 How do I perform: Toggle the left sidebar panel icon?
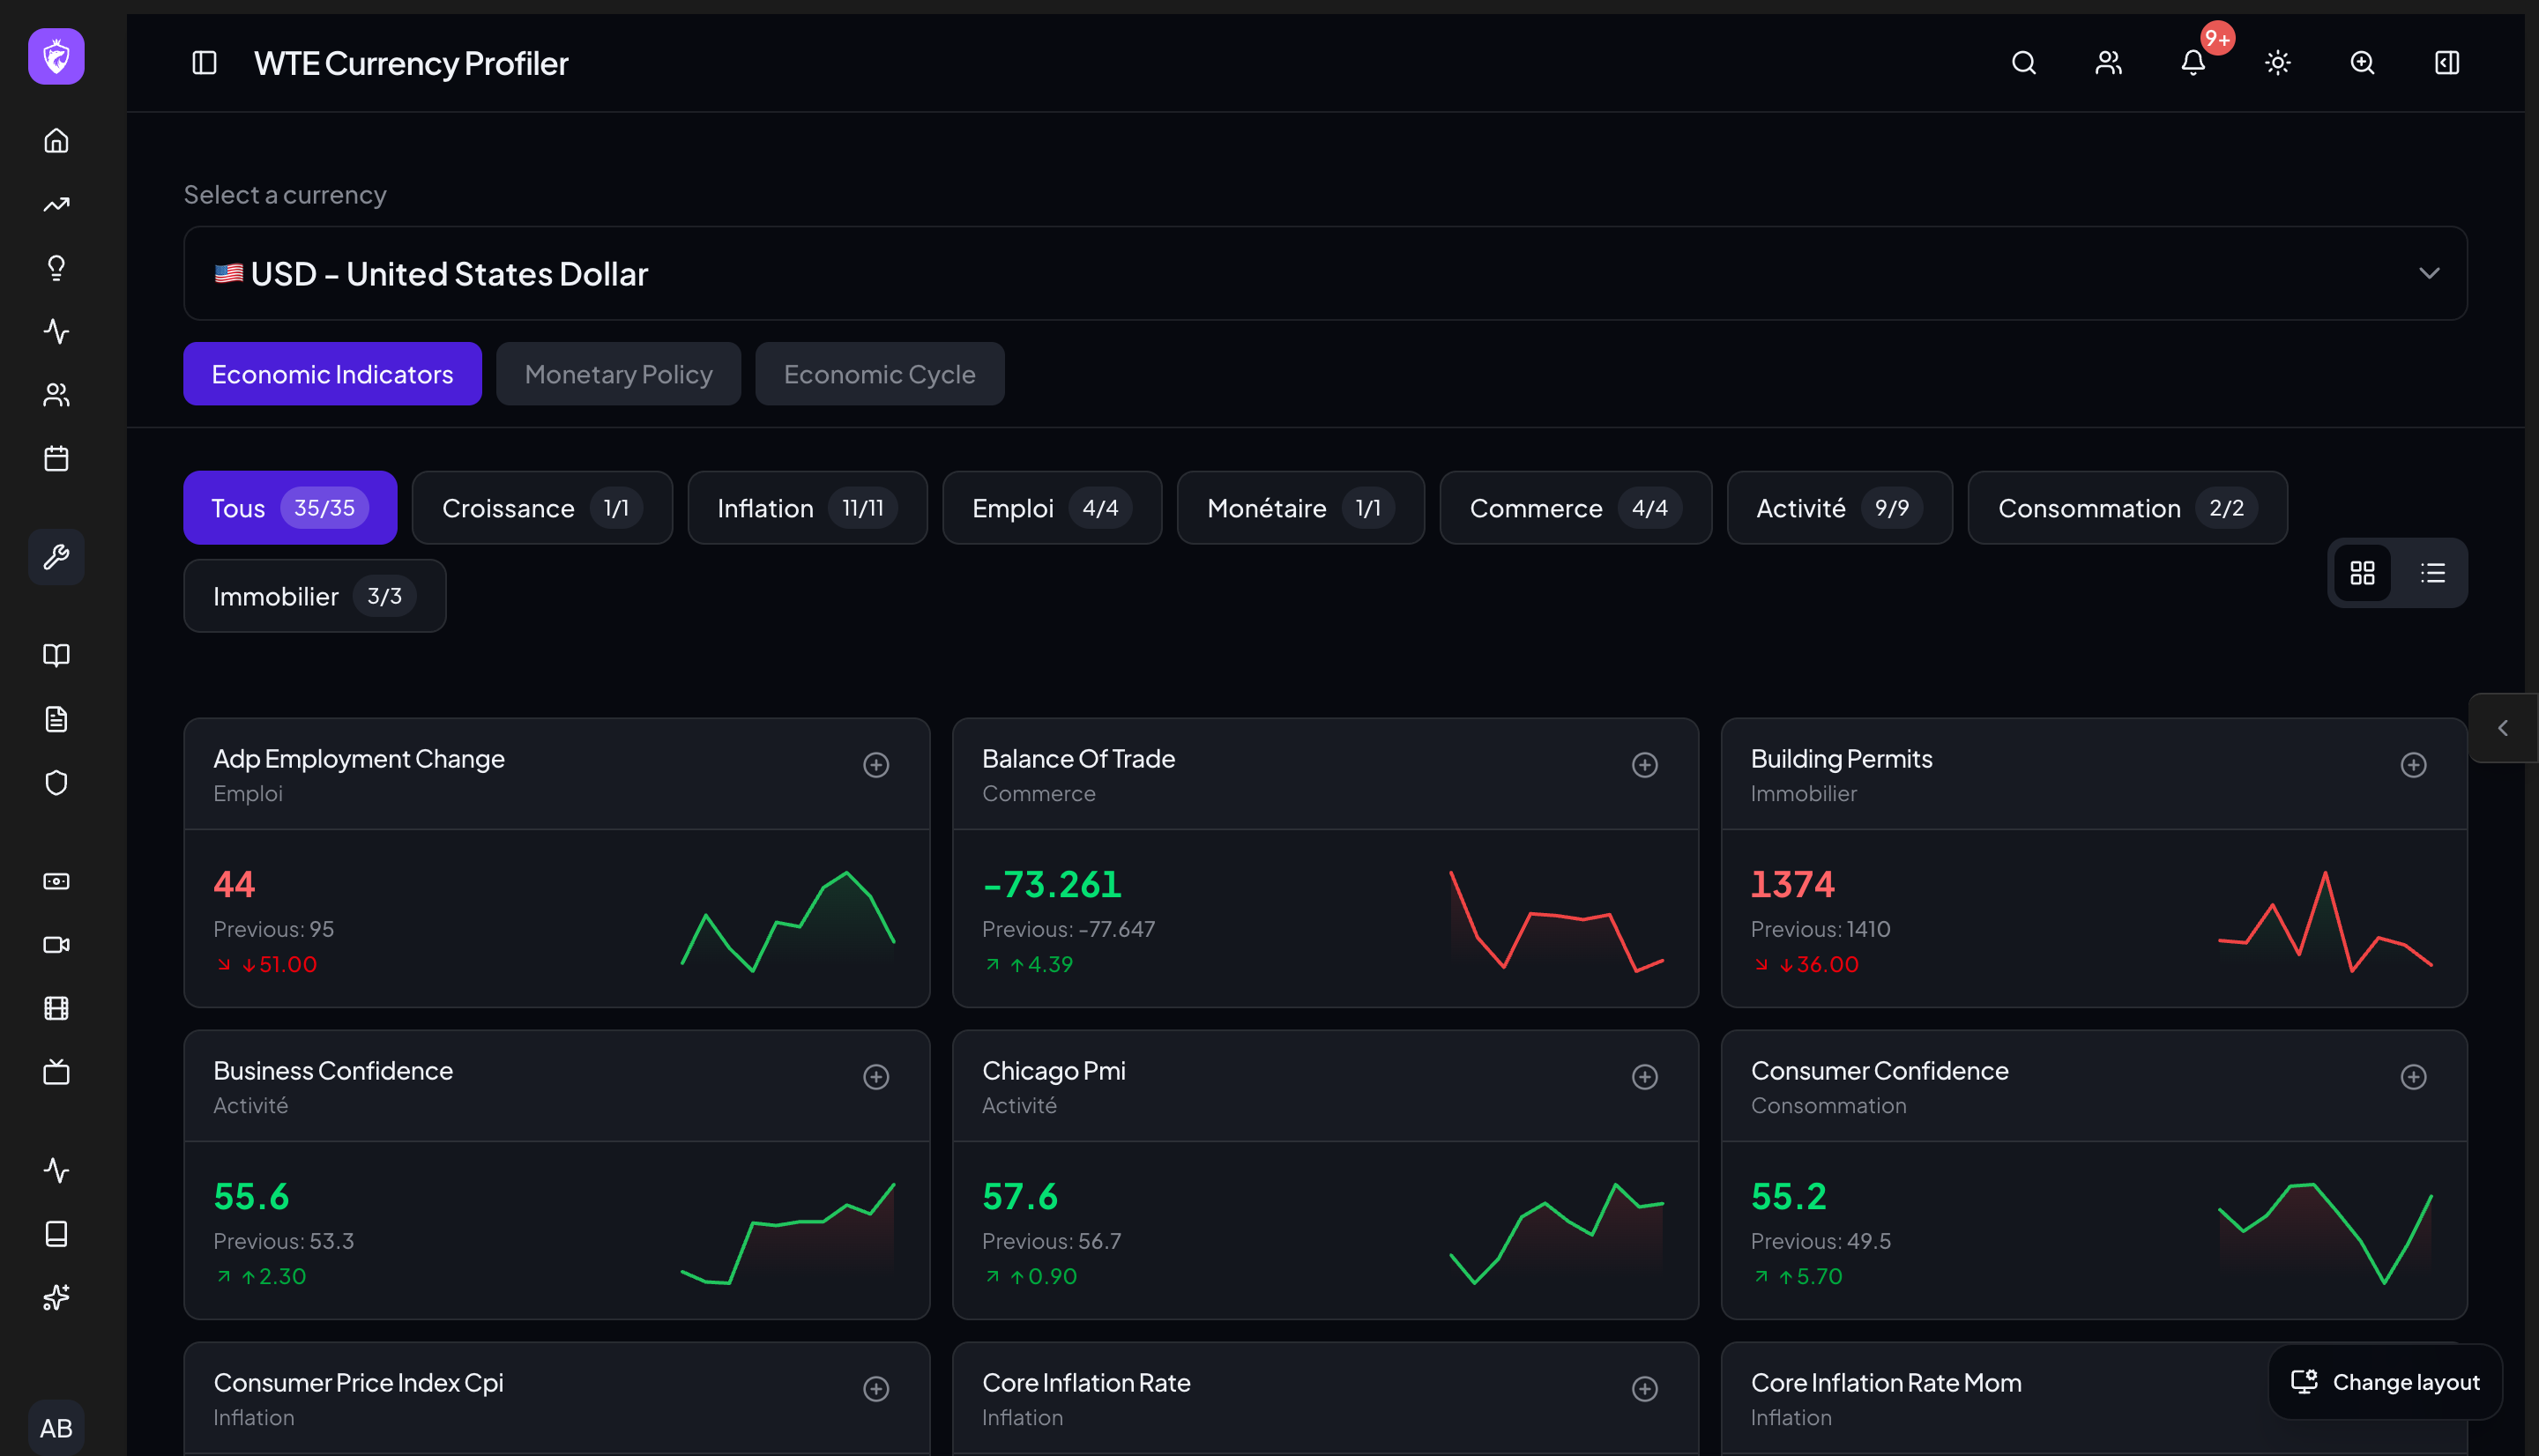click(x=204, y=63)
